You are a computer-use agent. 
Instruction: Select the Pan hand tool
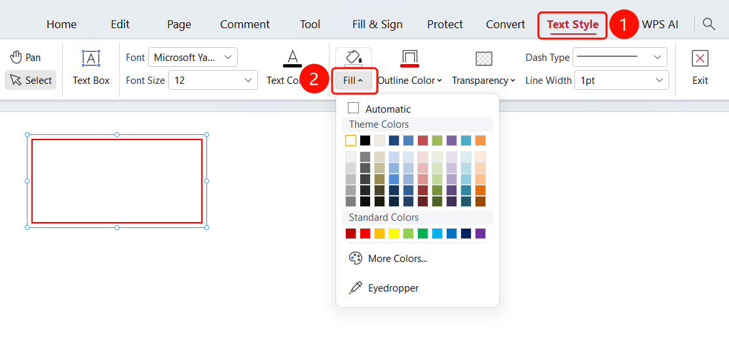(x=25, y=57)
